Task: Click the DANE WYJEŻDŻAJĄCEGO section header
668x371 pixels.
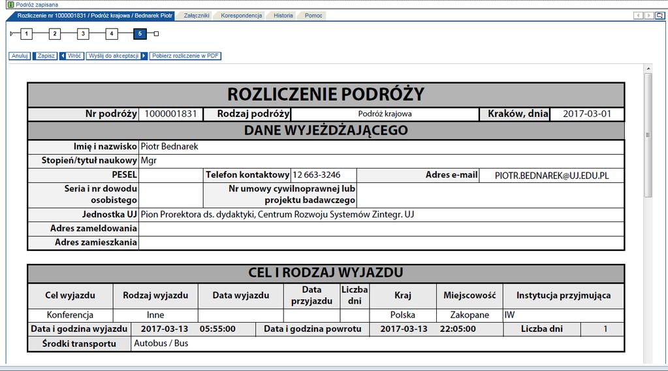Action: [326, 130]
